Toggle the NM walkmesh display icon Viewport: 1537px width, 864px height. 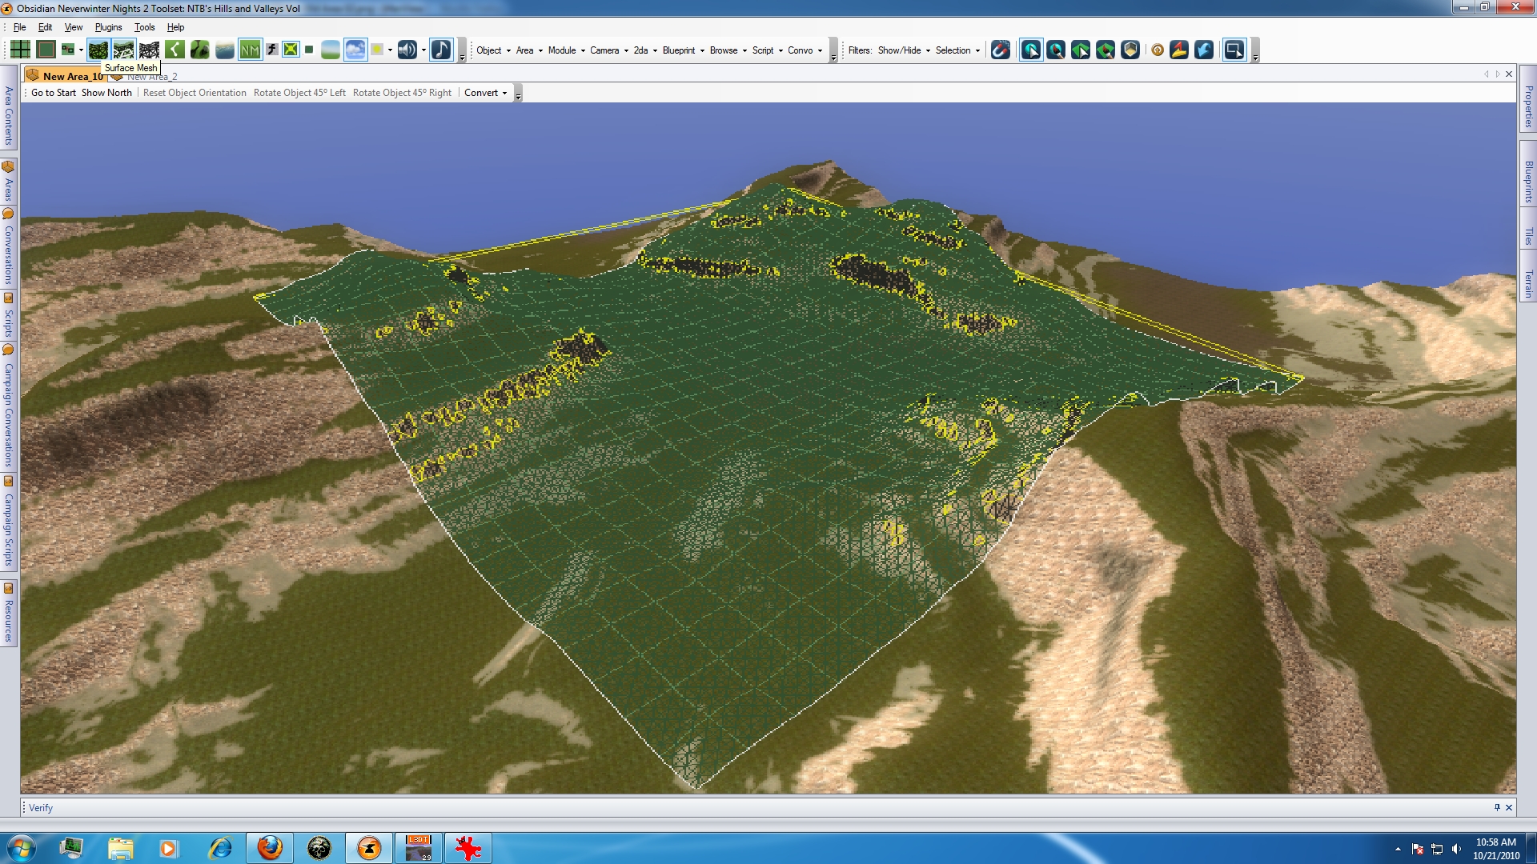[250, 50]
